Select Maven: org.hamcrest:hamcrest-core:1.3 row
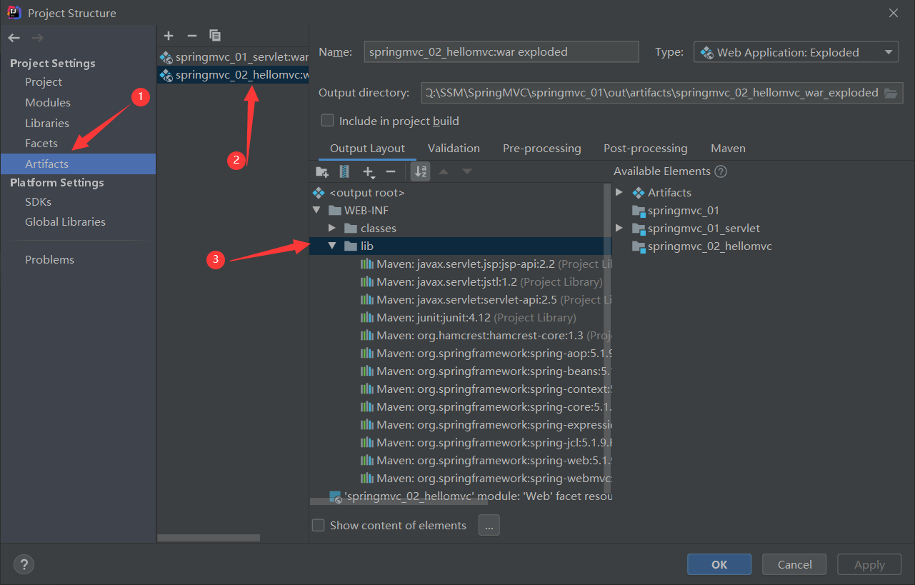The width and height of the screenshot is (915, 585). pos(461,336)
